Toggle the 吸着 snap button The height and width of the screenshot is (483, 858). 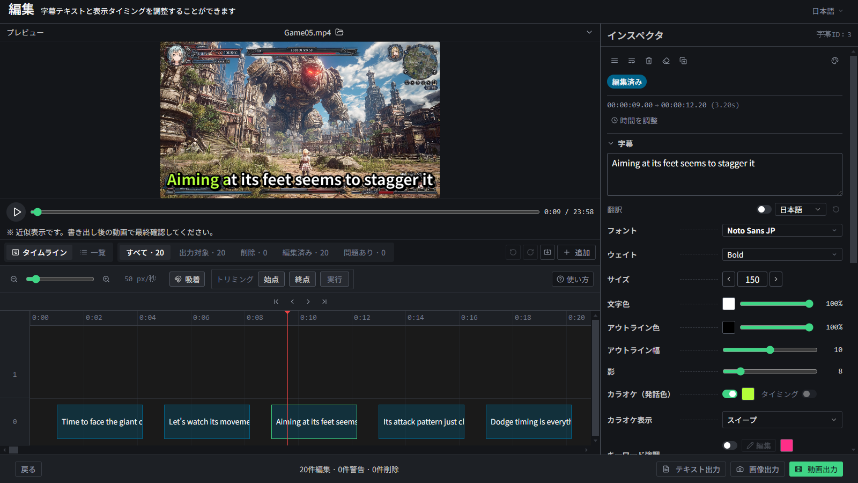coord(187,279)
